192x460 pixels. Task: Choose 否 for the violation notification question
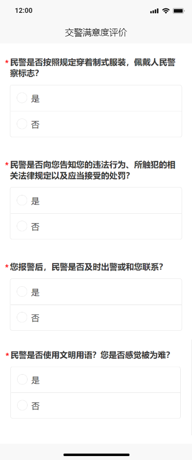pyautogui.click(x=96, y=226)
